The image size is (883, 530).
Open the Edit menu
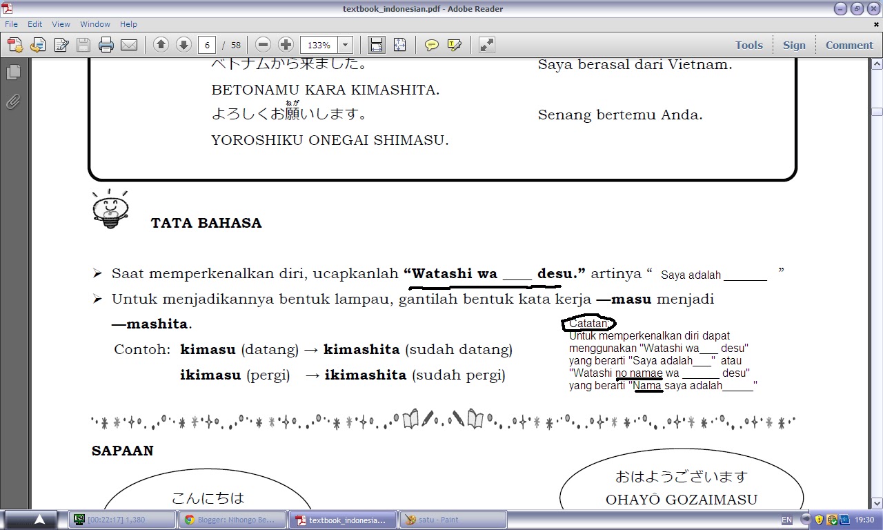35,24
